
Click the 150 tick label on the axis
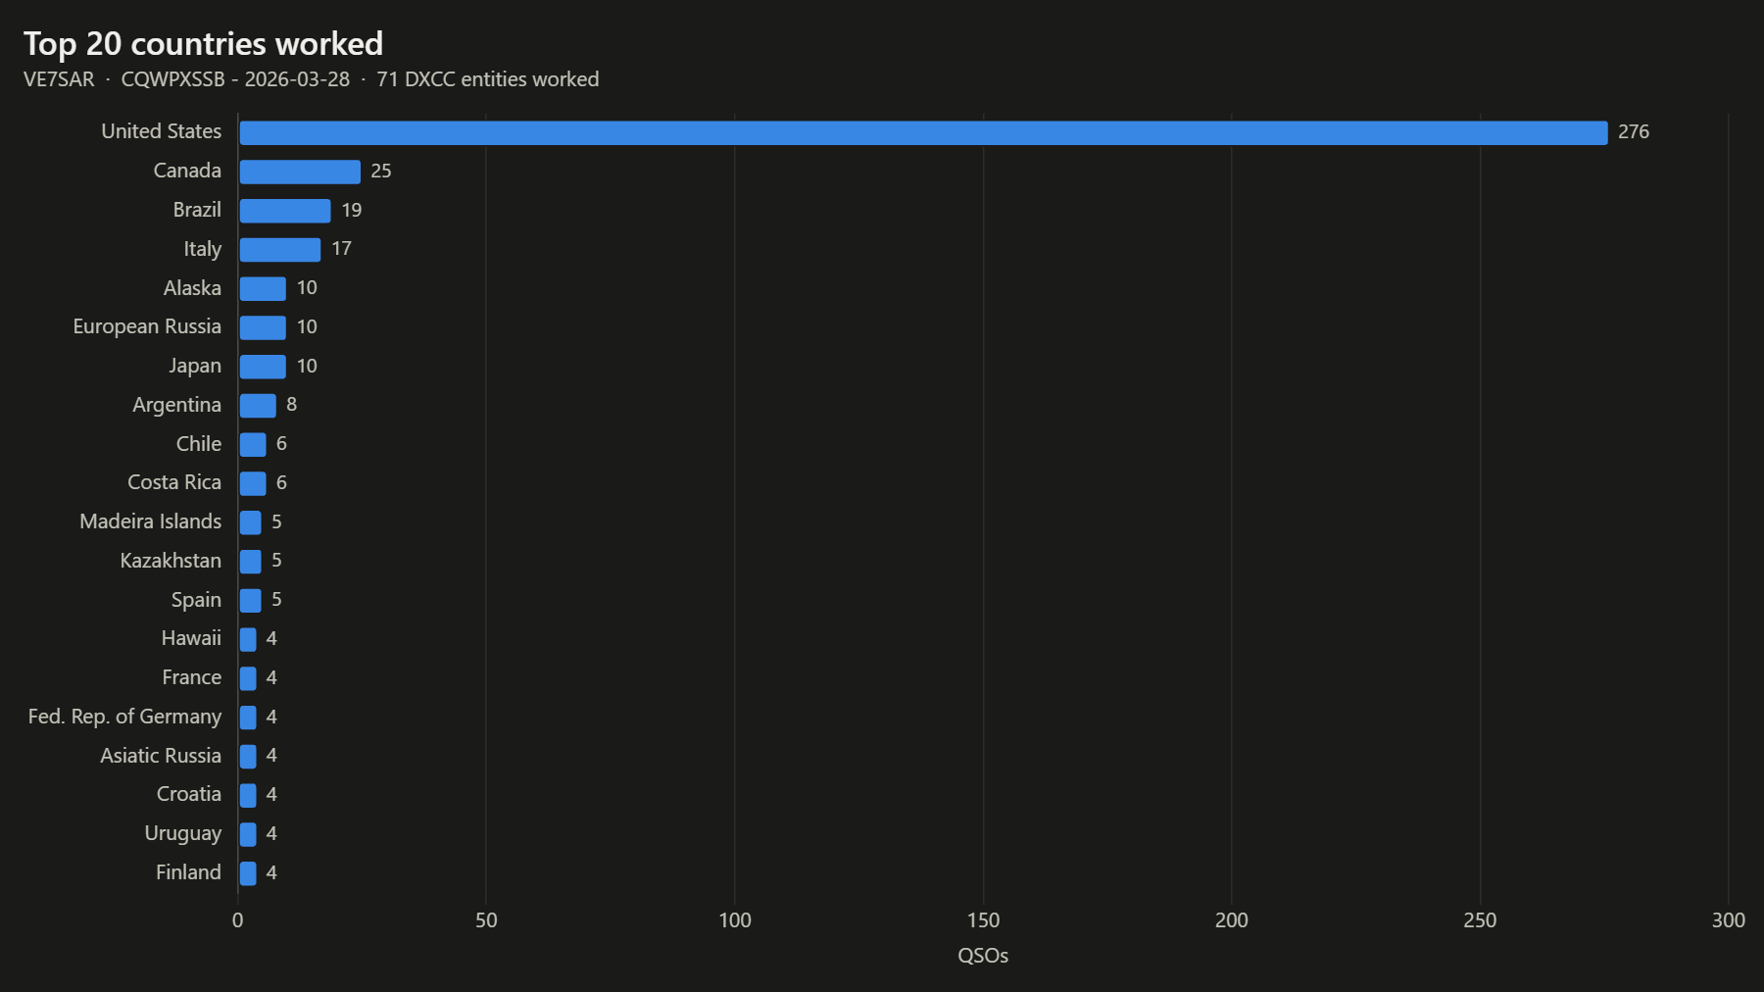coord(983,920)
